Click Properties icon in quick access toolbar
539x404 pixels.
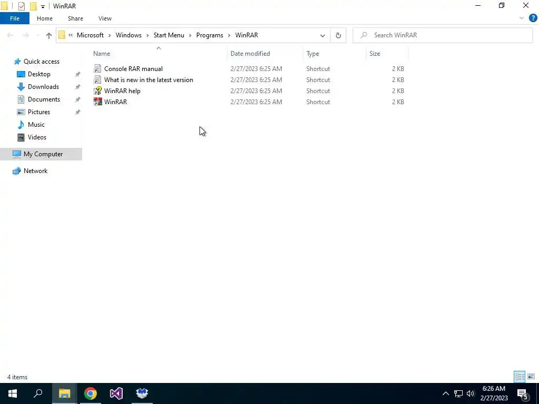click(x=21, y=6)
